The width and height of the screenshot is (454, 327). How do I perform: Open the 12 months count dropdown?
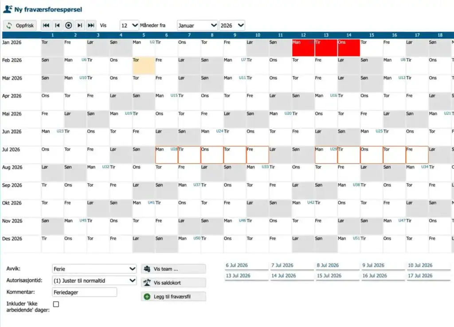click(129, 25)
